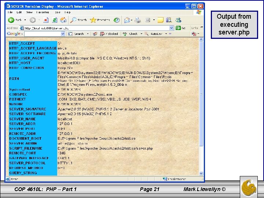
Task: Open the Back button history dropdown arrow
Action: point(25,20)
